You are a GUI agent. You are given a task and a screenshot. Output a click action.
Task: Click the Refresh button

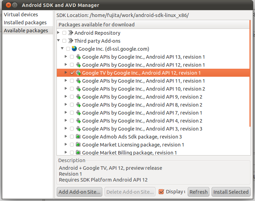(199, 192)
